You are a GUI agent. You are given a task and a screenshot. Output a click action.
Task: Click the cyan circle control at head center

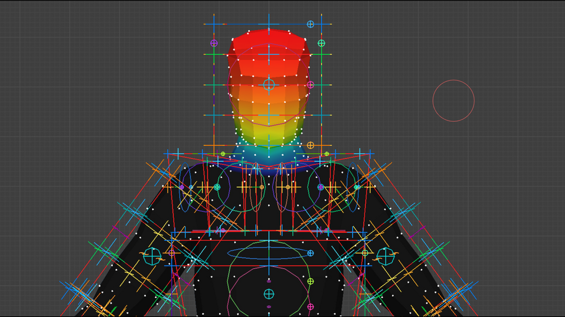(269, 85)
